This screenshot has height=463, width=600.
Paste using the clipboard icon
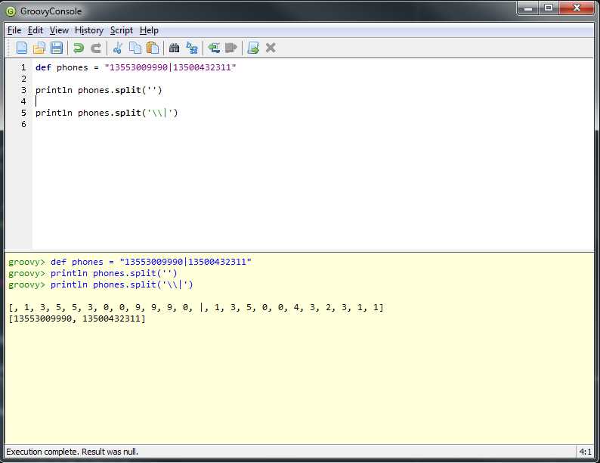(x=153, y=48)
